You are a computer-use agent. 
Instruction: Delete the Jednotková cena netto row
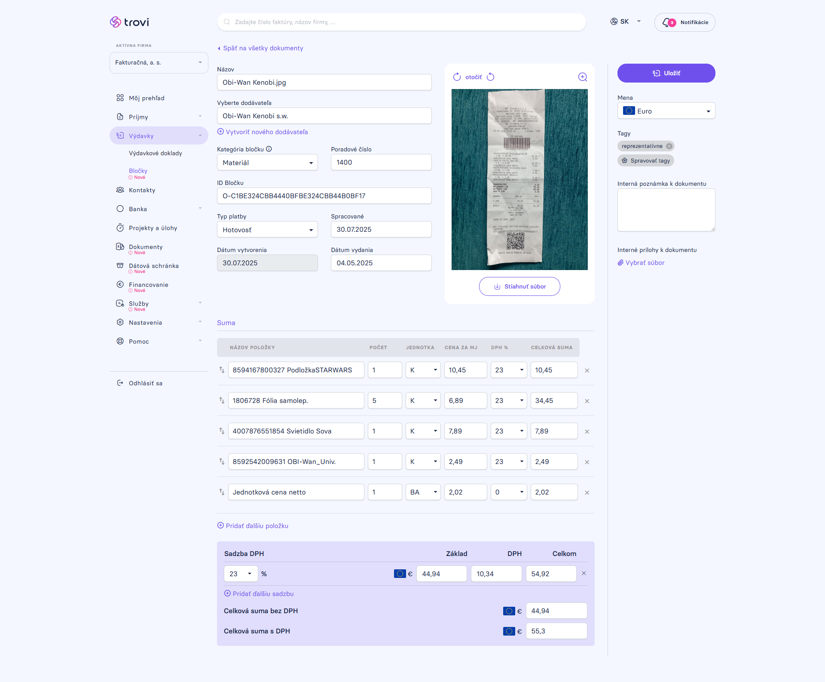(x=587, y=492)
